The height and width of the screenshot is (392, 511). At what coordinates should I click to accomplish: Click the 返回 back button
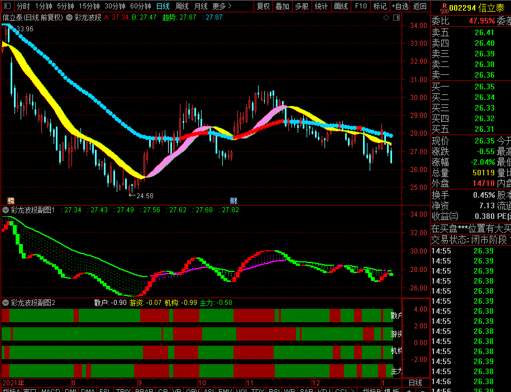pyautogui.click(x=419, y=7)
